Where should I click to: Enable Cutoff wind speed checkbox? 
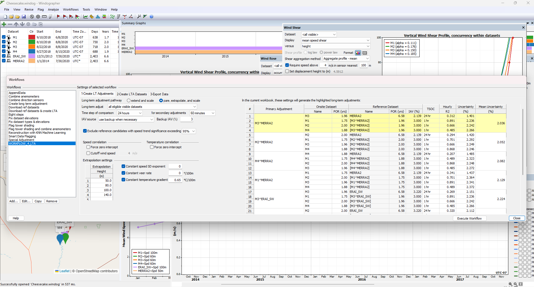[88, 153]
